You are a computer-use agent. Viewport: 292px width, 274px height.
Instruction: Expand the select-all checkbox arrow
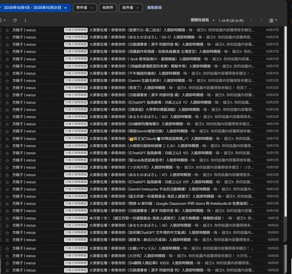tap(4, 20)
